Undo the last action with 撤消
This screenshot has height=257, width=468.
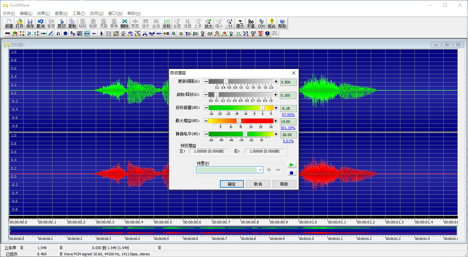[x=41, y=23]
